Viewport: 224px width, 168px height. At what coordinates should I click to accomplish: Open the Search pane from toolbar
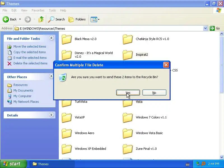click(x=57, y=19)
